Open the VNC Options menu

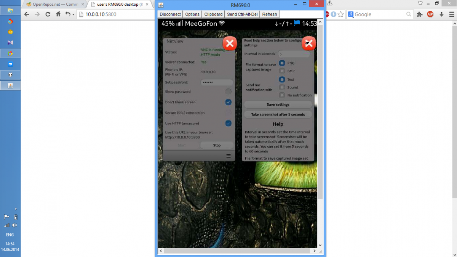(192, 14)
